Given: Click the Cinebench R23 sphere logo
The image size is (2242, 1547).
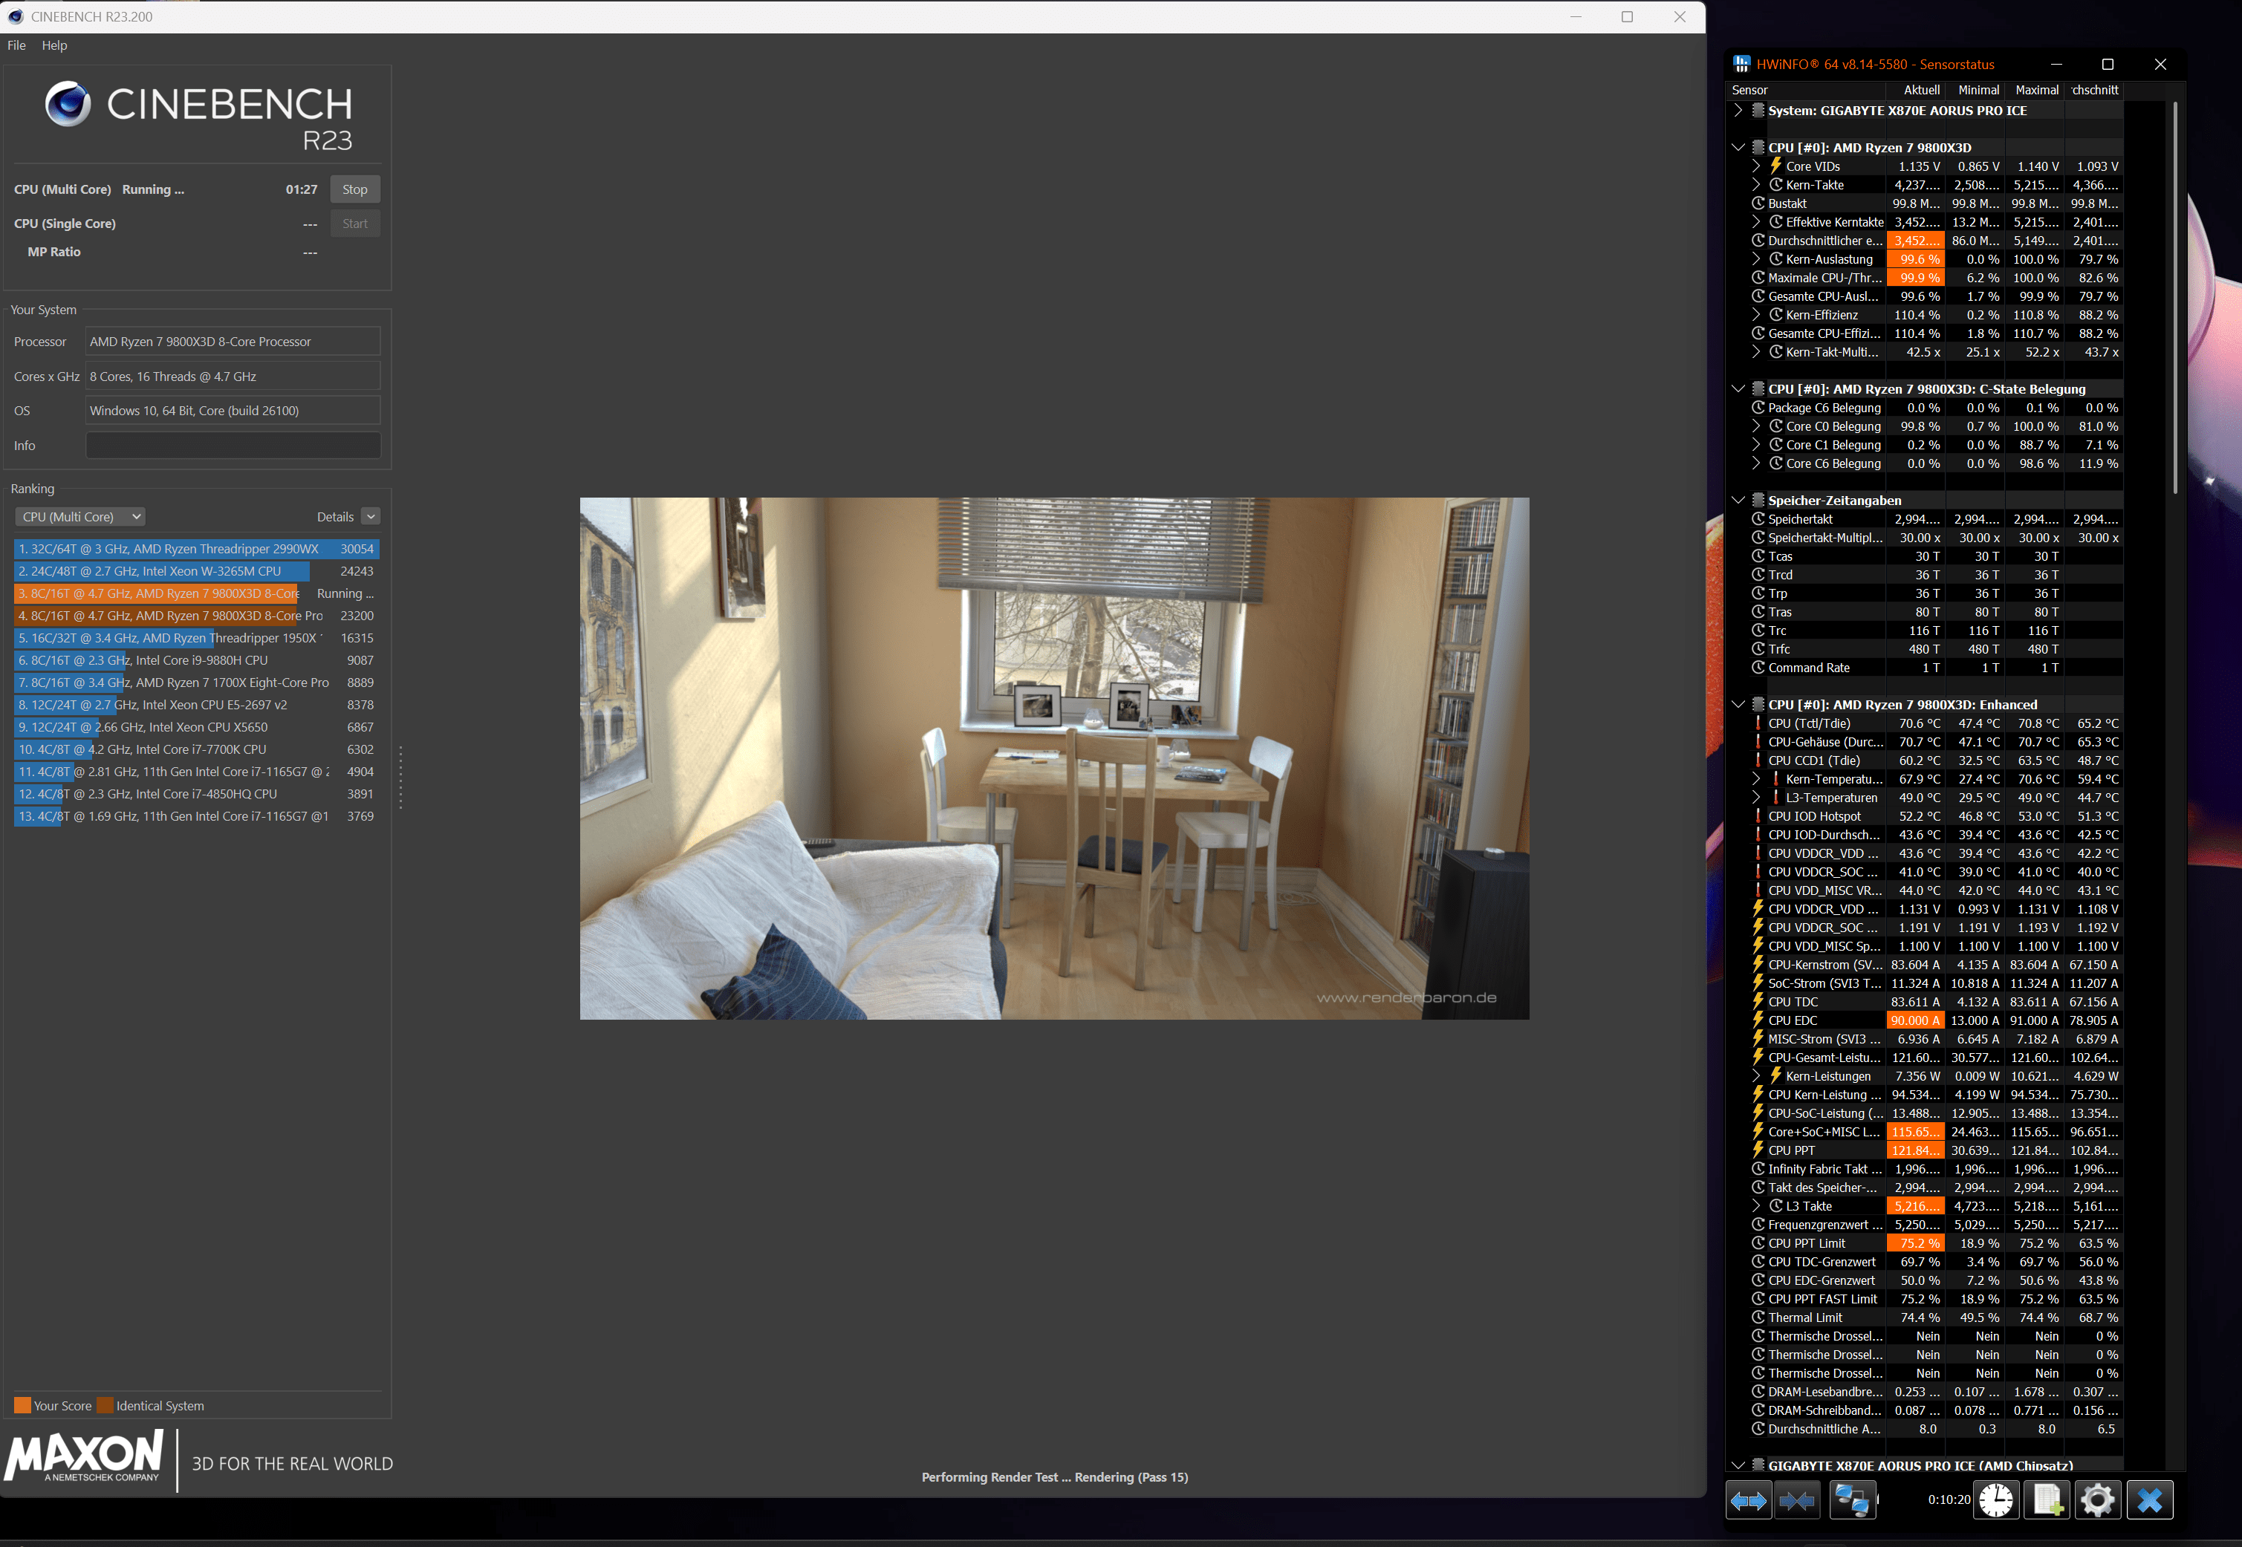Looking at the screenshot, I should point(68,104).
